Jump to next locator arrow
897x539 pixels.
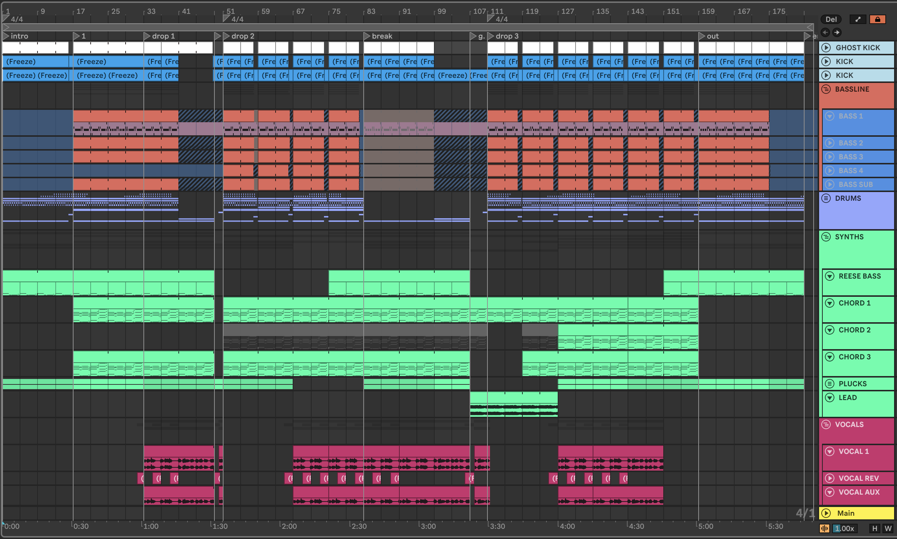837,32
